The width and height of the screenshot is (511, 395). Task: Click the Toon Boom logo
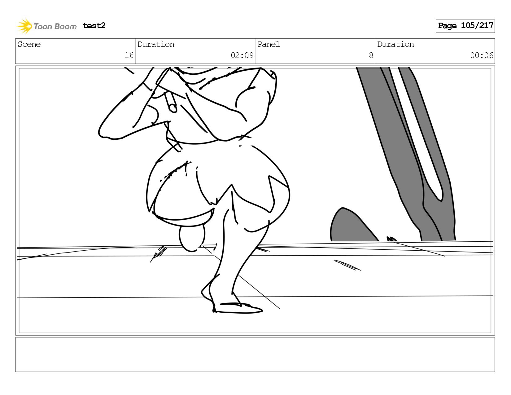click(x=46, y=26)
